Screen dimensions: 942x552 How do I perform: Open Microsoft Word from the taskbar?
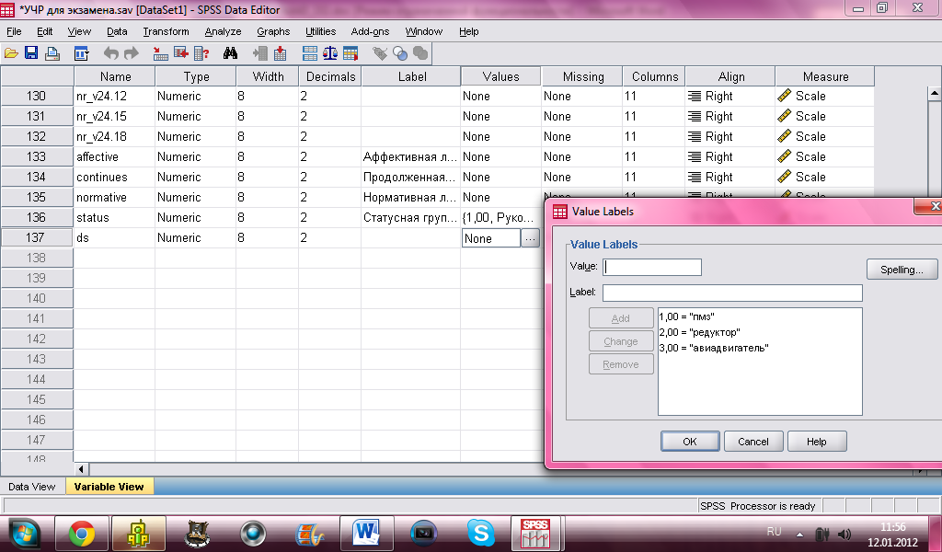[366, 534]
